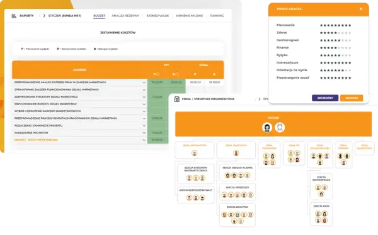The width and height of the screenshot is (378, 235).
Task: Expand row Wybór i wdrożenie narzędzi marketingowych
Action: (x=144, y=112)
